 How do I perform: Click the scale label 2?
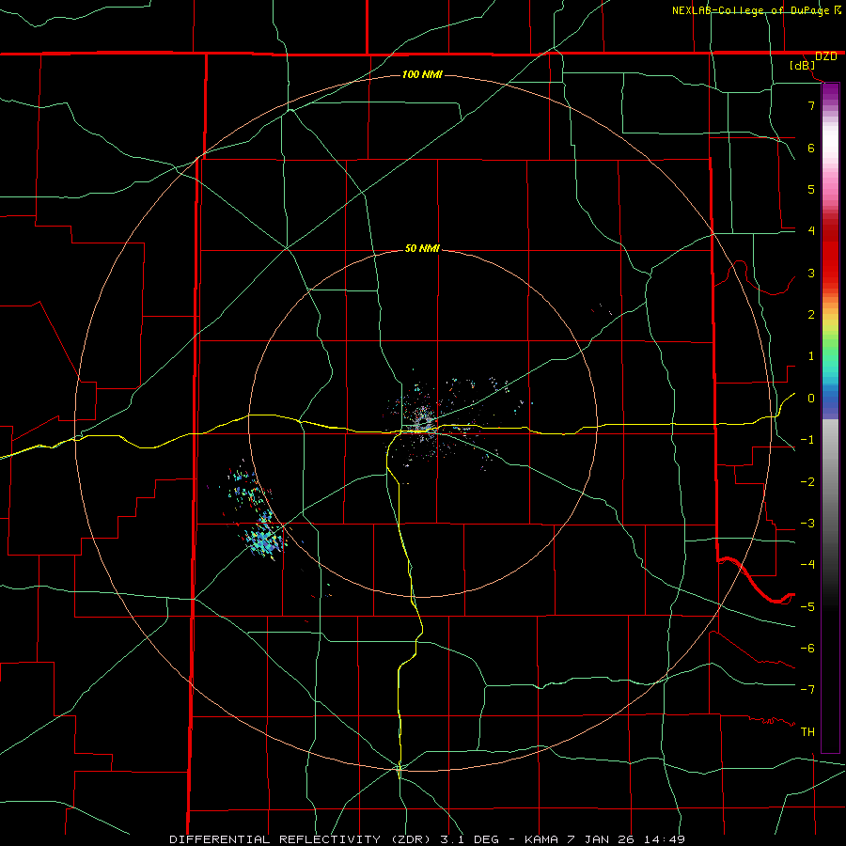tap(811, 315)
